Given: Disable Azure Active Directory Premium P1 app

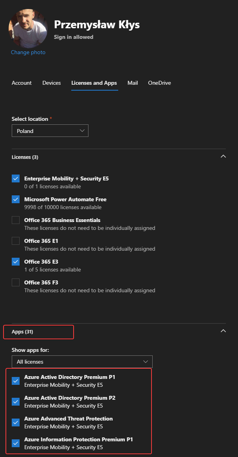Looking at the screenshot, I should [x=15, y=381].
